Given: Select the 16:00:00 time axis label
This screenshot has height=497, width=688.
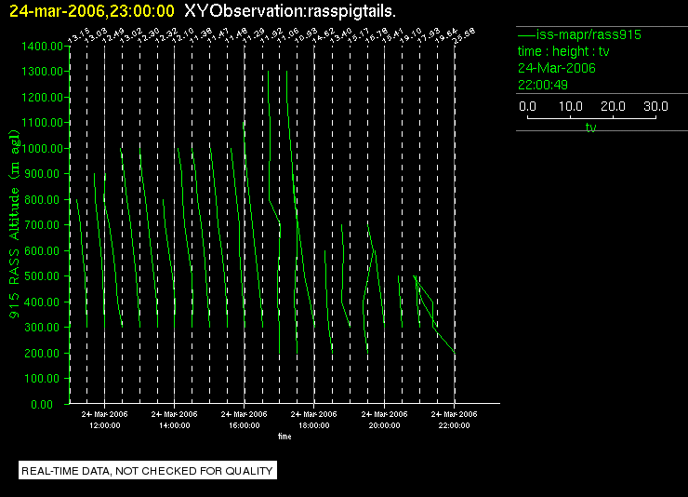Looking at the screenshot, I should point(244,425).
